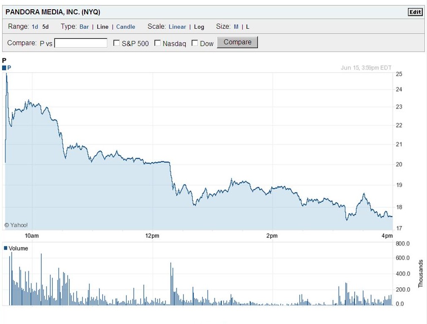Choose size M
Viewport: 427px width, 324px height.
pos(236,27)
